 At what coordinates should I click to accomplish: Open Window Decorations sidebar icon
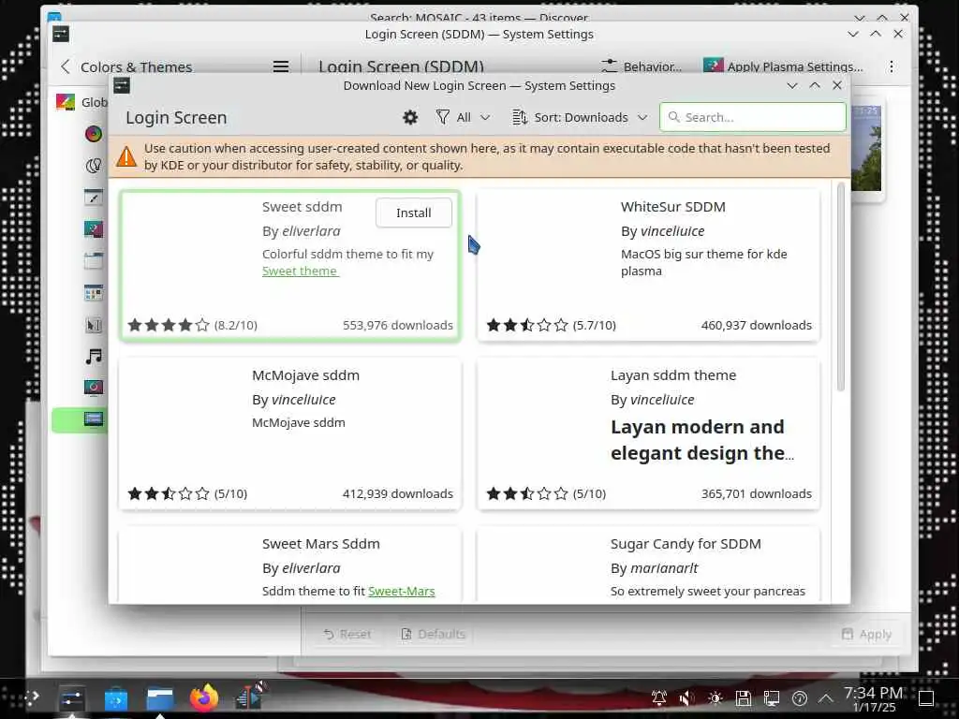(94, 260)
